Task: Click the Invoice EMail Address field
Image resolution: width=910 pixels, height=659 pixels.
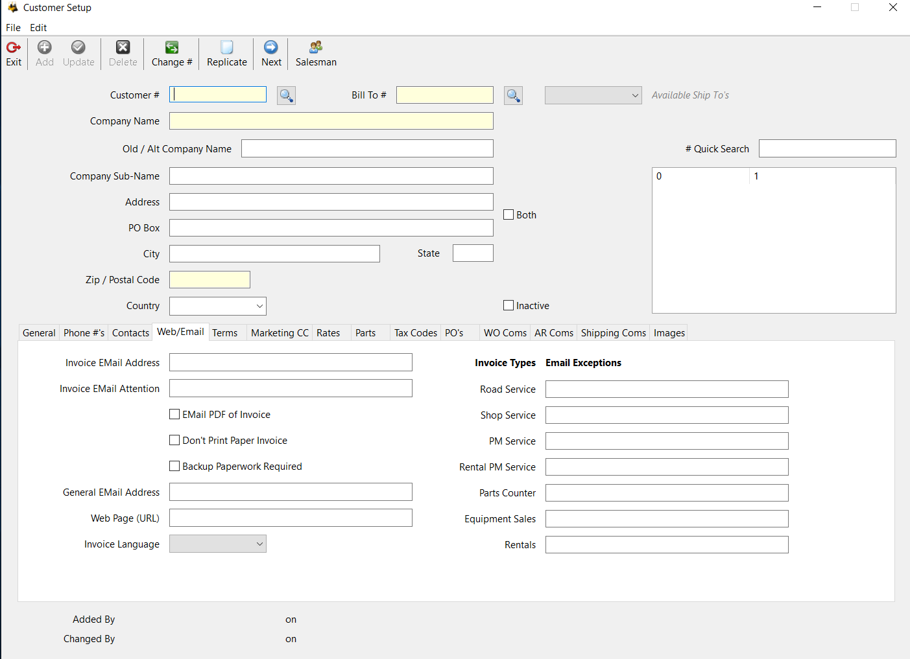Action: pos(291,362)
